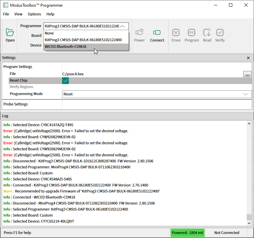Click the Erase chip icon
The width and height of the screenshot is (254, 238).
pos(176,32)
